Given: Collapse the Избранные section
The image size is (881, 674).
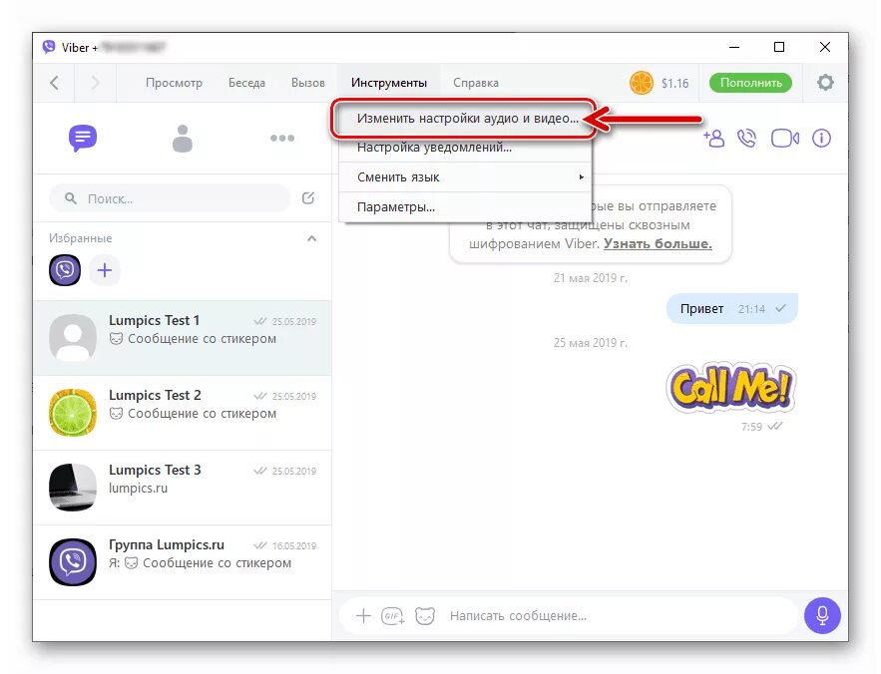Looking at the screenshot, I should [312, 238].
